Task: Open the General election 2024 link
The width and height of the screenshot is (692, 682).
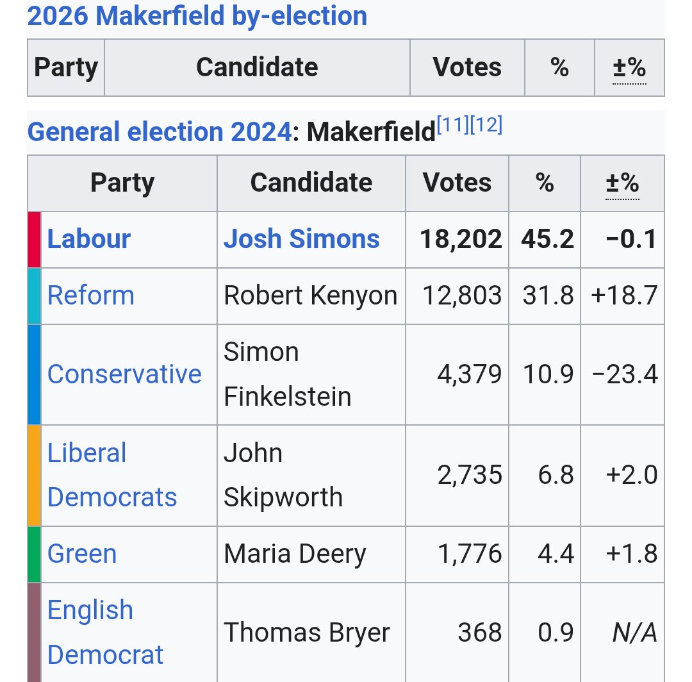Action: click(160, 131)
